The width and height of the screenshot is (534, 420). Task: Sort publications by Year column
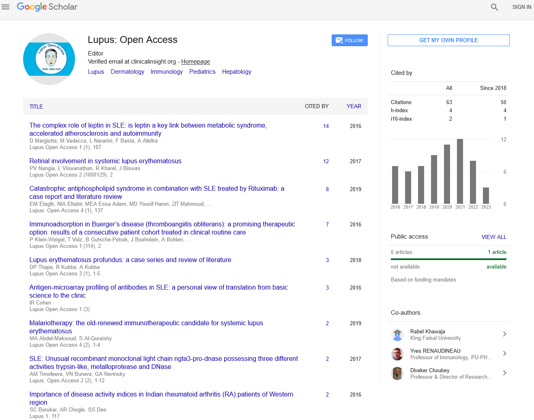coord(354,106)
